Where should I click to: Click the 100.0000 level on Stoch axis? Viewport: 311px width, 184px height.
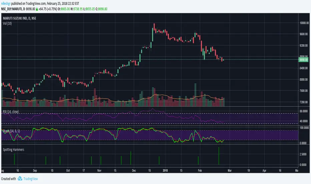(304, 128)
